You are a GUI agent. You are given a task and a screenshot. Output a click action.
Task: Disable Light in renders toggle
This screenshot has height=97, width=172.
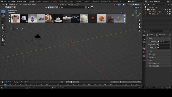point(170,14)
